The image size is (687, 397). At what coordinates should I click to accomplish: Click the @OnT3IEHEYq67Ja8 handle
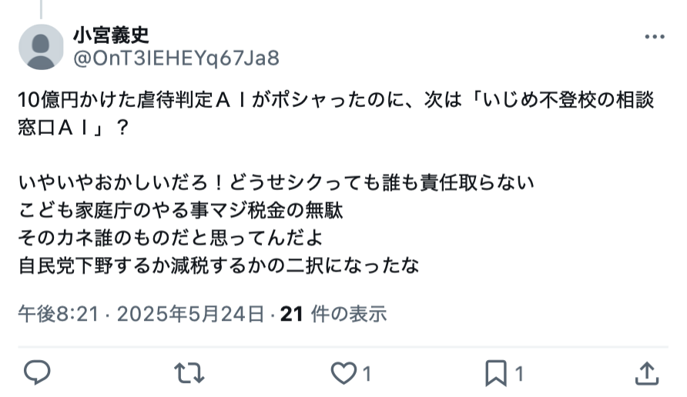176,58
